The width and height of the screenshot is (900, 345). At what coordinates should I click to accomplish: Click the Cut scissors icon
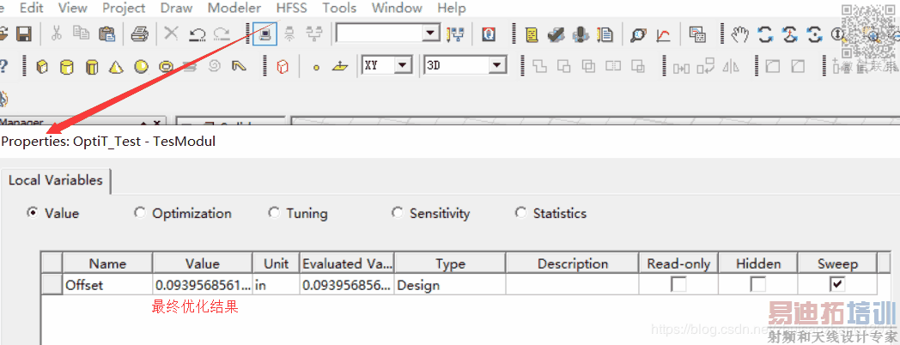pos(57,34)
